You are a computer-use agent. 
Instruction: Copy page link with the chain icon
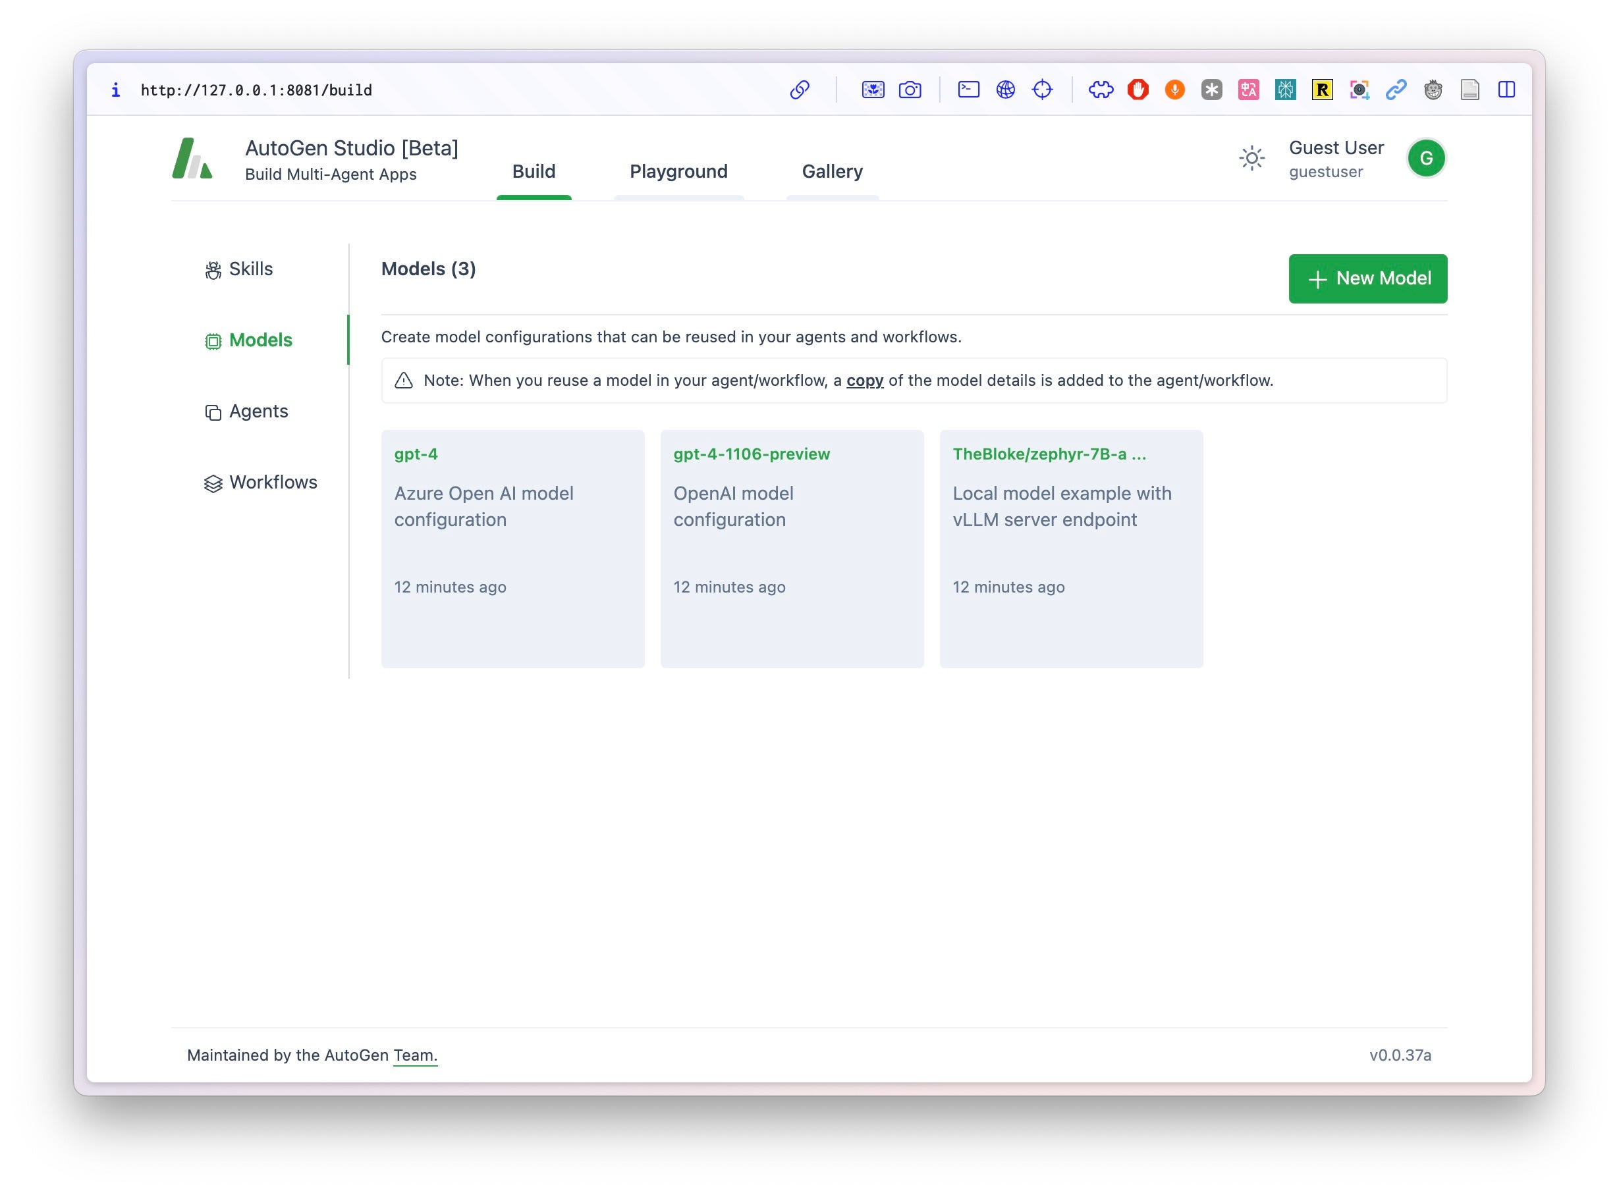pyautogui.click(x=799, y=90)
